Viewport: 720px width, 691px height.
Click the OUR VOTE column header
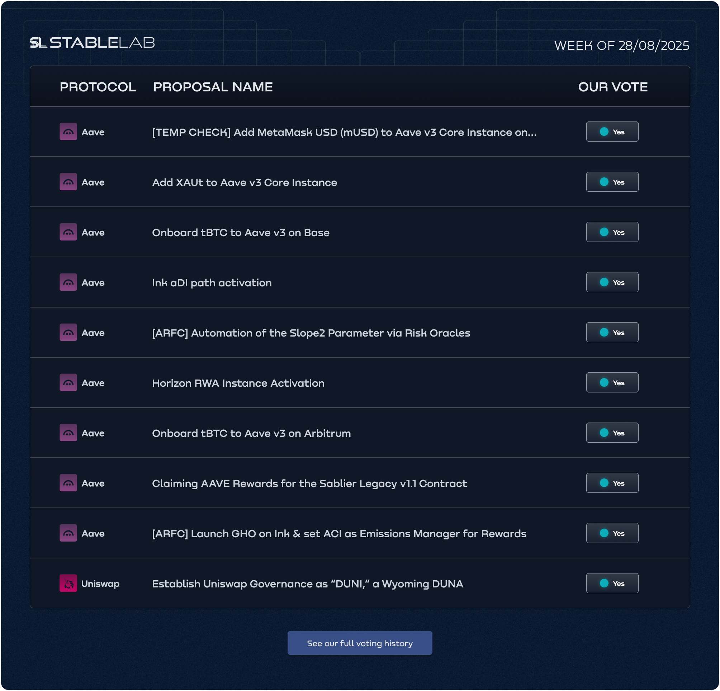pos(613,87)
